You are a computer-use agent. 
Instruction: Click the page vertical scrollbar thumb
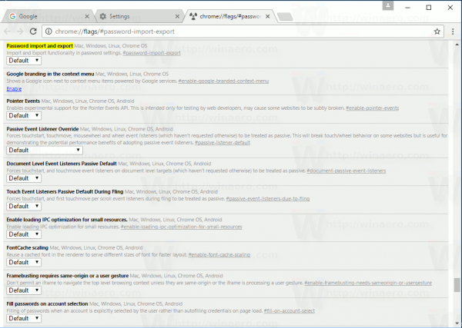tap(457, 285)
